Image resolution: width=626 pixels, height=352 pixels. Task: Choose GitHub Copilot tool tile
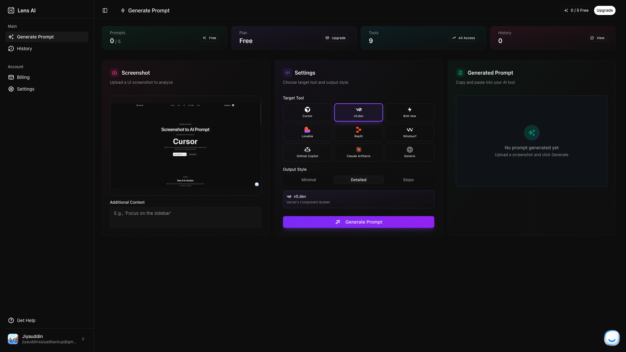[x=307, y=152]
